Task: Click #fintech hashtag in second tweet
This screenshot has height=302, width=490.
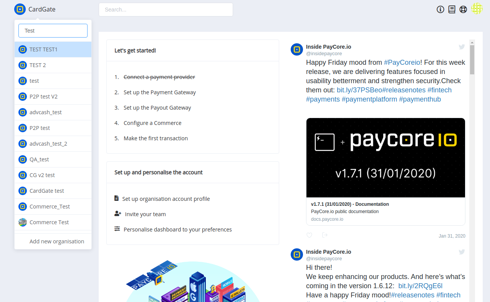Action: tap(448, 295)
